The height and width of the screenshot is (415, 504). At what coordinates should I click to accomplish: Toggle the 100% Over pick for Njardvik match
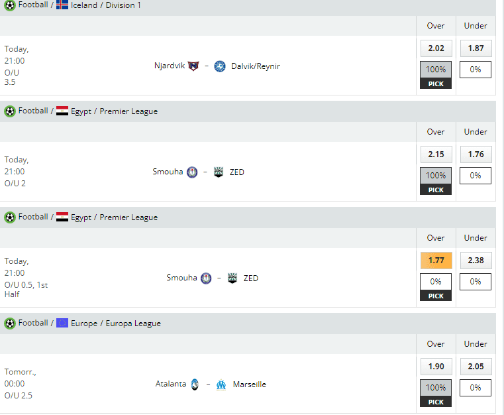436,70
